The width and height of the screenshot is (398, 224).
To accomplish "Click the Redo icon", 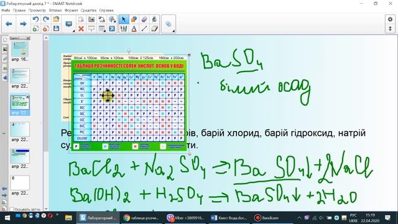I will (x=46, y=19).
